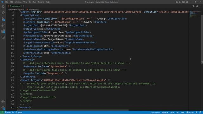203x114 pixels.
Task: Open the Source Control view
Action: click(3, 19)
